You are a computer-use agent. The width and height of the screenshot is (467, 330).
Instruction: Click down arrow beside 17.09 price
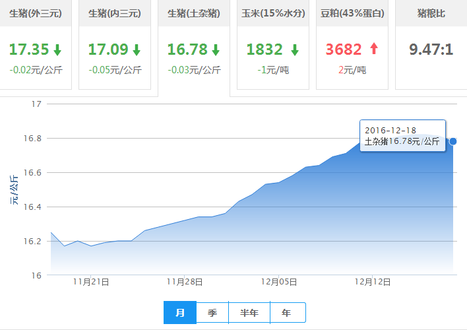pyautogui.click(x=137, y=49)
